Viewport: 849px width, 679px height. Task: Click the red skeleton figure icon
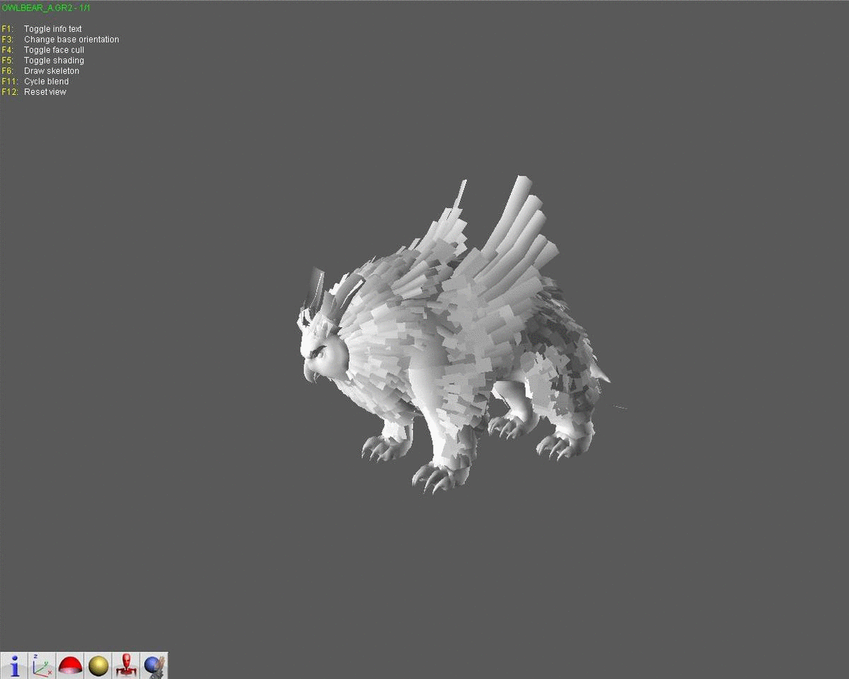(x=126, y=666)
